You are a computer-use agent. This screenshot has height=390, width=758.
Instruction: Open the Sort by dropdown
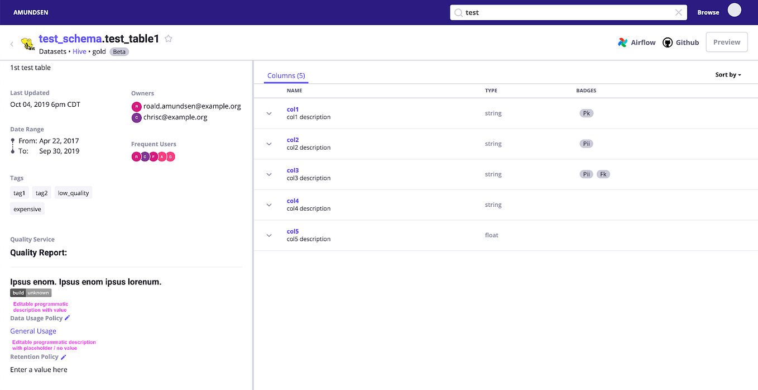728,74
